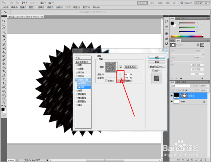Screen dimensions: 211x162
Task: Enable the Drop Shadow (投影) style checkbox
Action: (x=77, y=65)
